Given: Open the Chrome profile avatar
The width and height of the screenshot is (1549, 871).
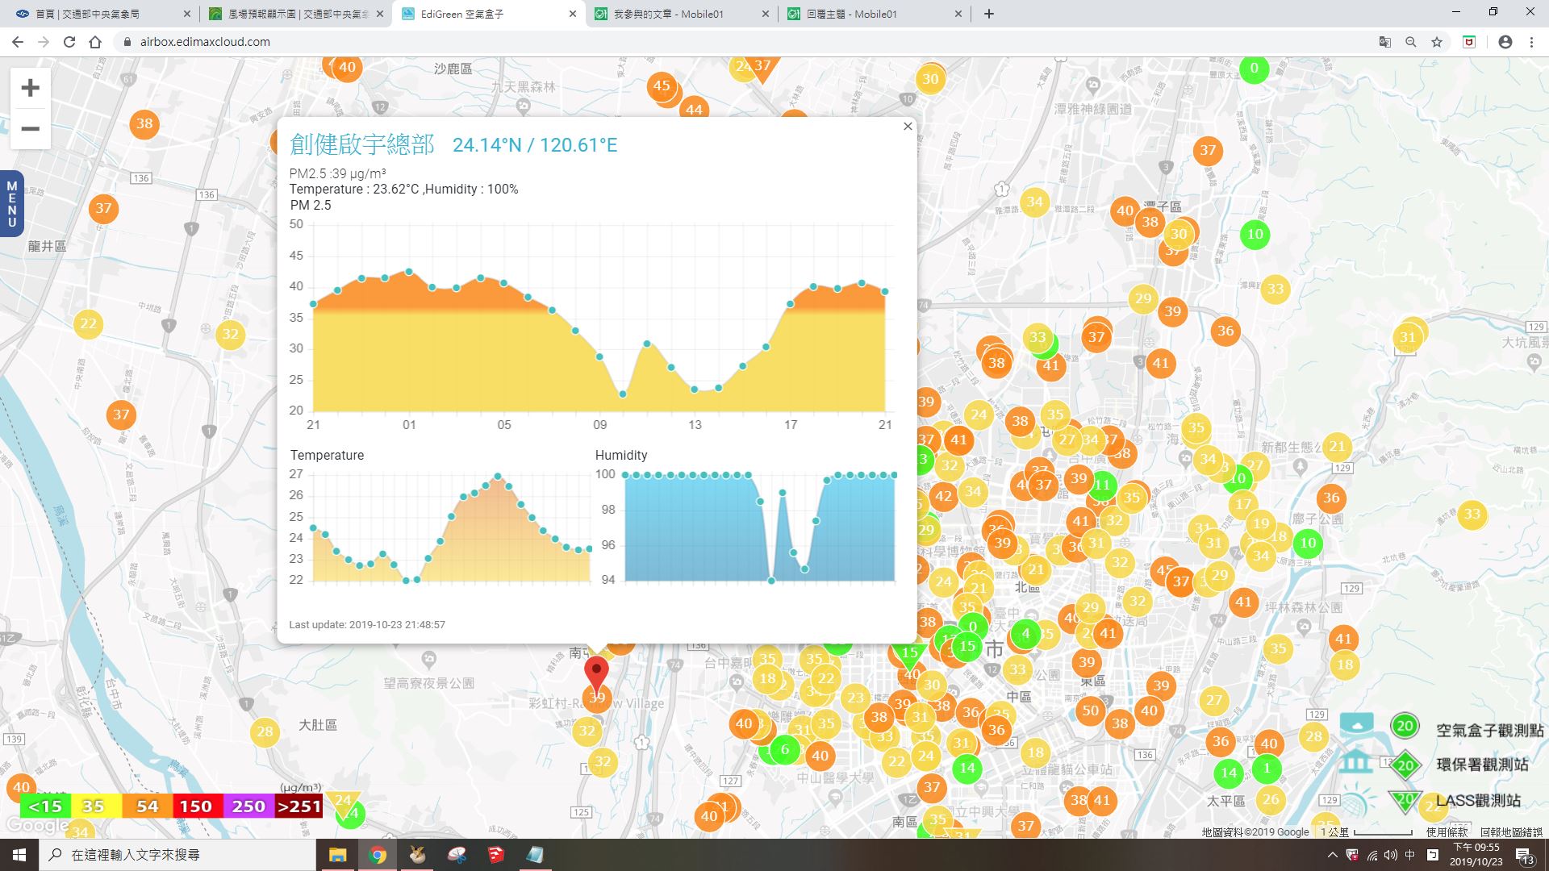Looking at the screenshot, I should pyautogui.click(x=1505, y=42).
